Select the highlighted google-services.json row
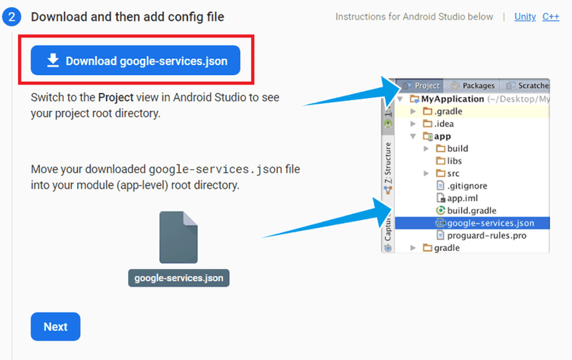Screen dimensions: 572x360 [472, 223]
